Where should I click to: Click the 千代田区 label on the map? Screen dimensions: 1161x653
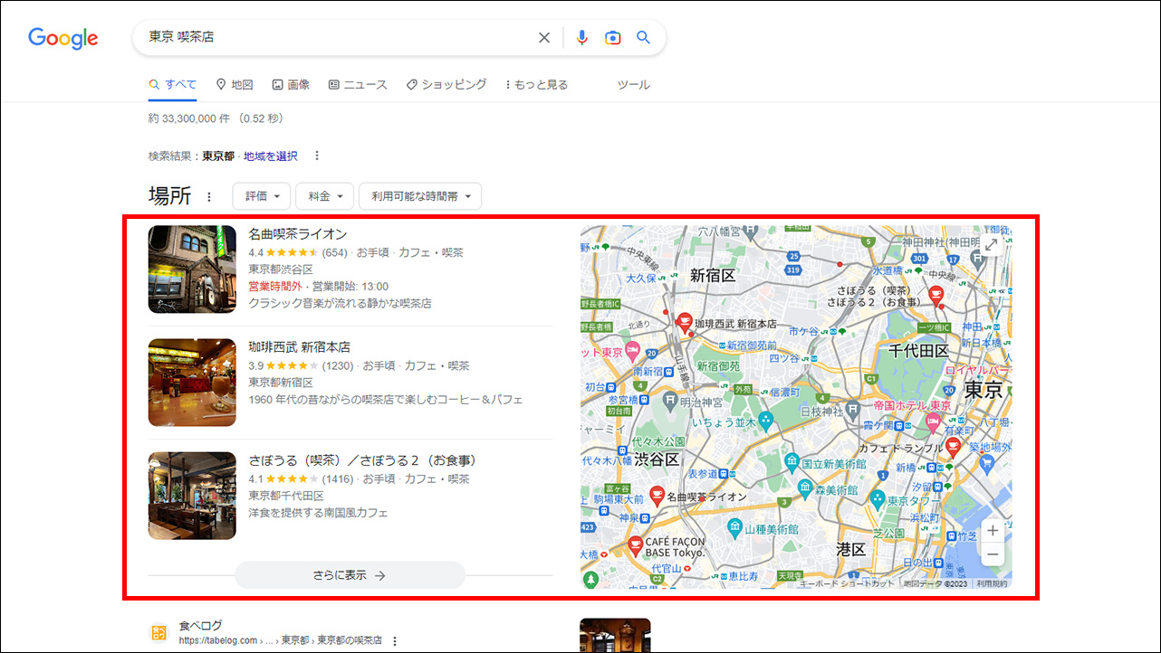918,350
